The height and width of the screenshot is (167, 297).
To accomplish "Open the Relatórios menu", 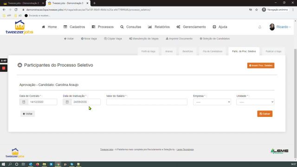I will [x=159, y=27].
